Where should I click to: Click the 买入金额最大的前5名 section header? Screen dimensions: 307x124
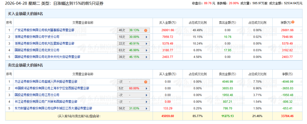[x=25, y=14]
